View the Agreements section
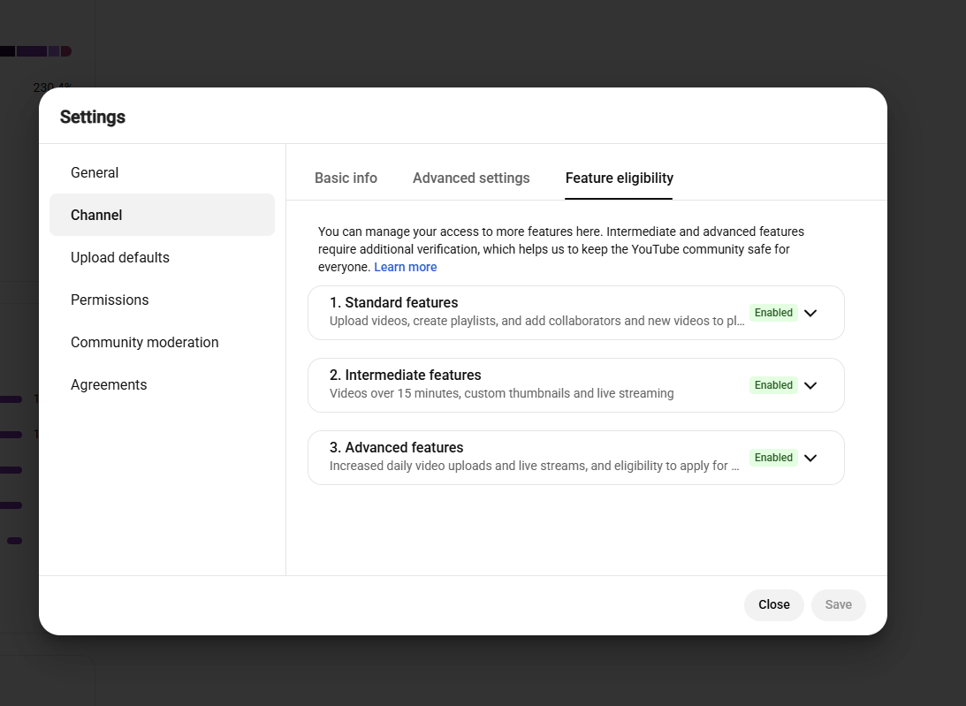This screenshot has width=966, height=706. pos(162,385)
